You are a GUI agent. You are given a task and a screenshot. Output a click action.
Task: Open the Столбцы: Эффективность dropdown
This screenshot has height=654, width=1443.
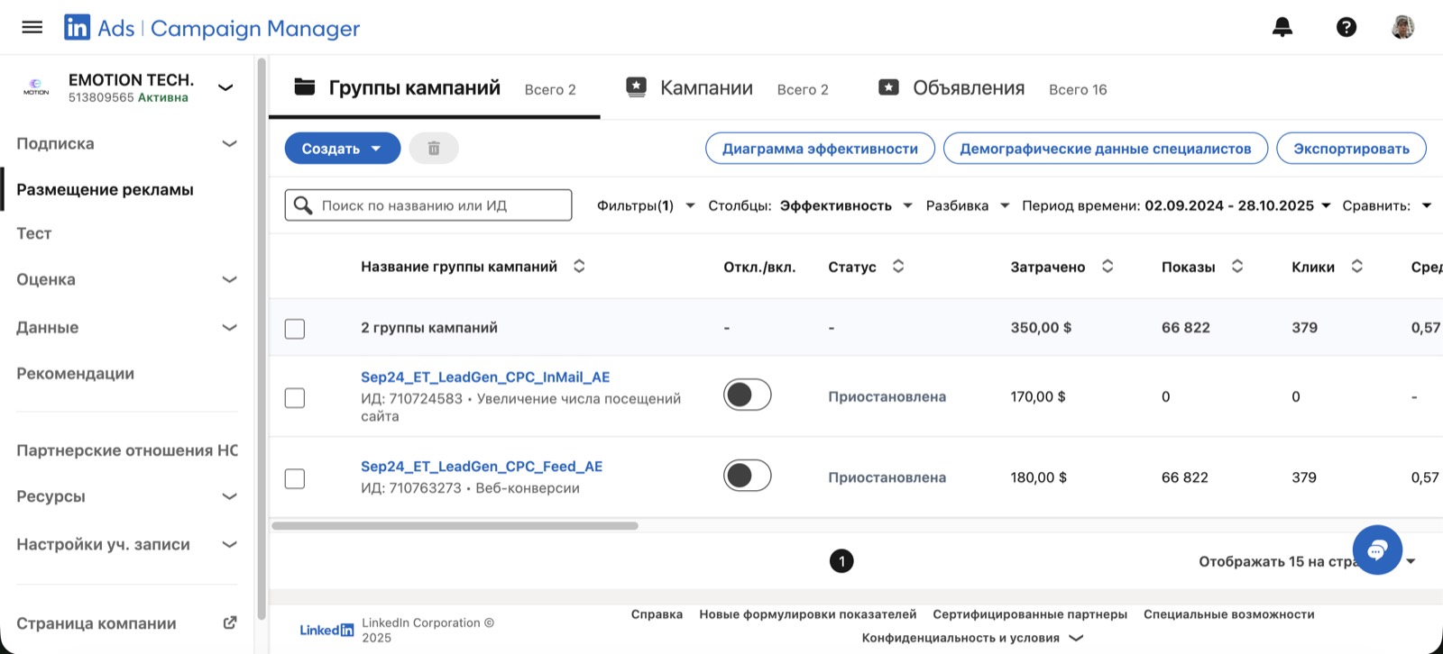click(x=810, y=205)
